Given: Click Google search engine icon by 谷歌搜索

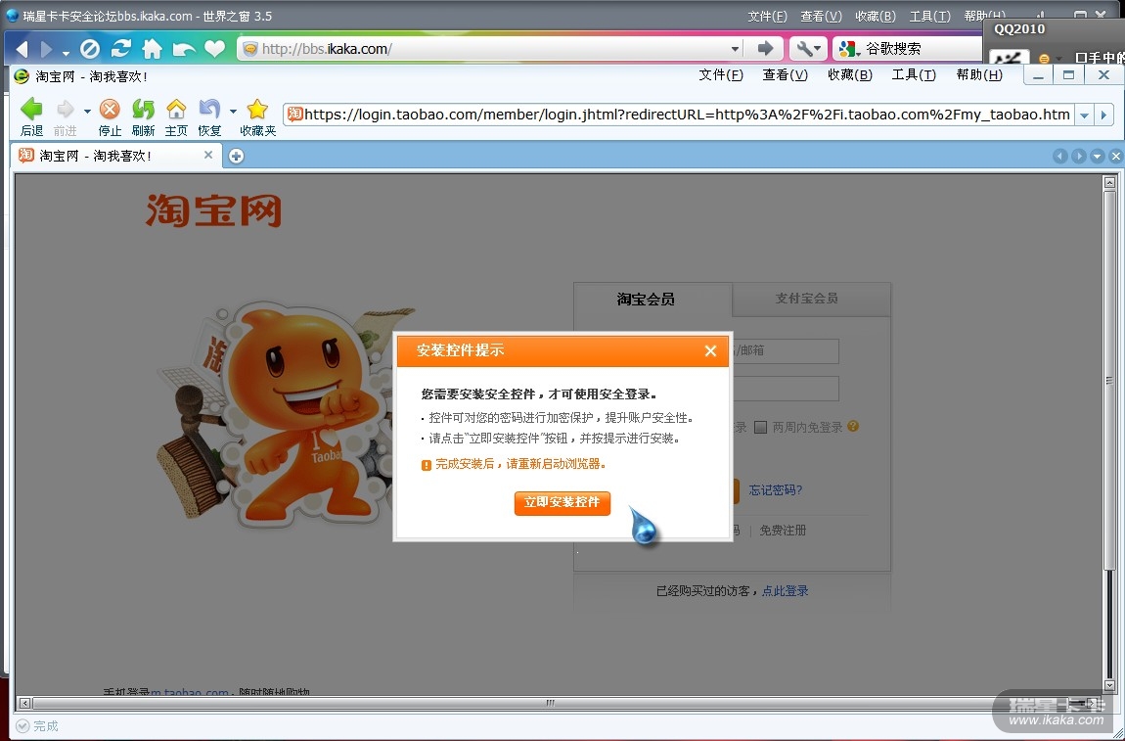Looking at the screenshot, I should (850, 49).
